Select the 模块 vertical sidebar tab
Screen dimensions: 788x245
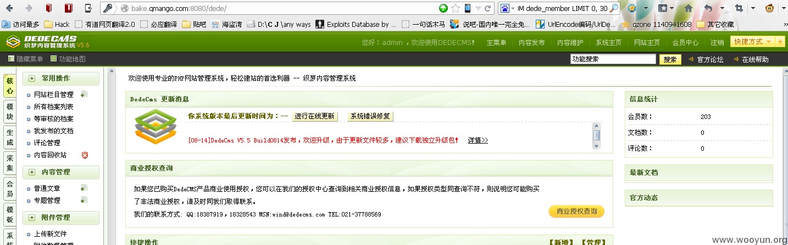pyautogui.click(x=9, y=112)
